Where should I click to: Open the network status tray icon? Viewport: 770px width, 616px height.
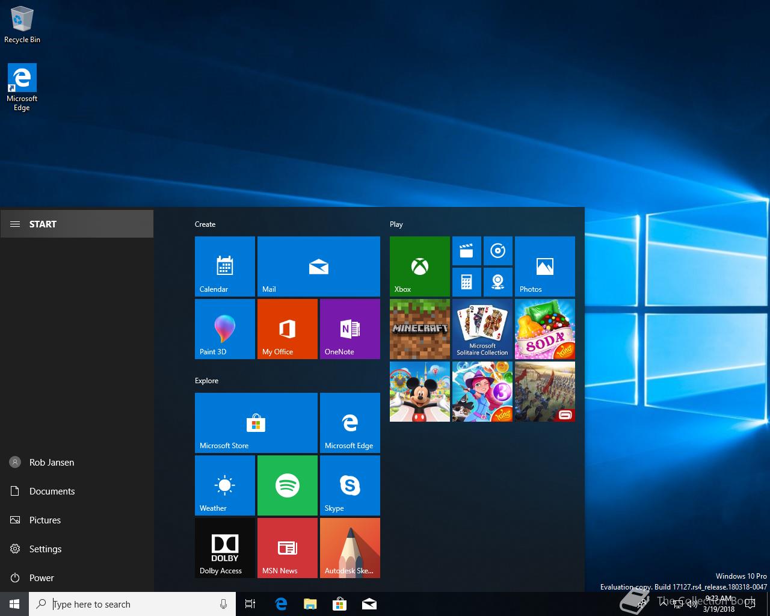(678, 604)
